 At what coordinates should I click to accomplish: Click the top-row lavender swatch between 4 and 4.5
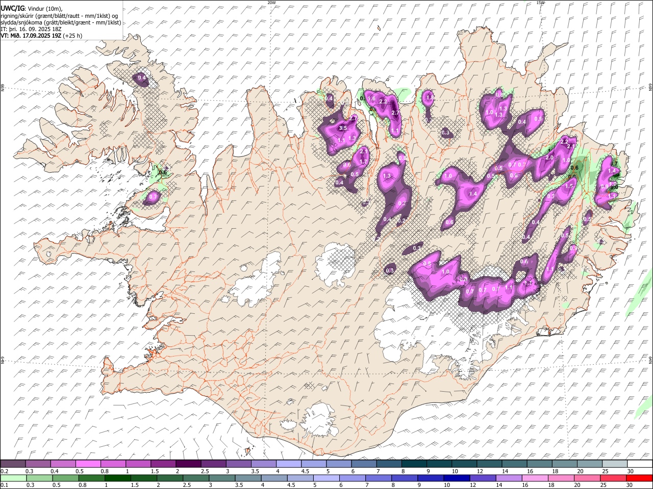(289, 464)
